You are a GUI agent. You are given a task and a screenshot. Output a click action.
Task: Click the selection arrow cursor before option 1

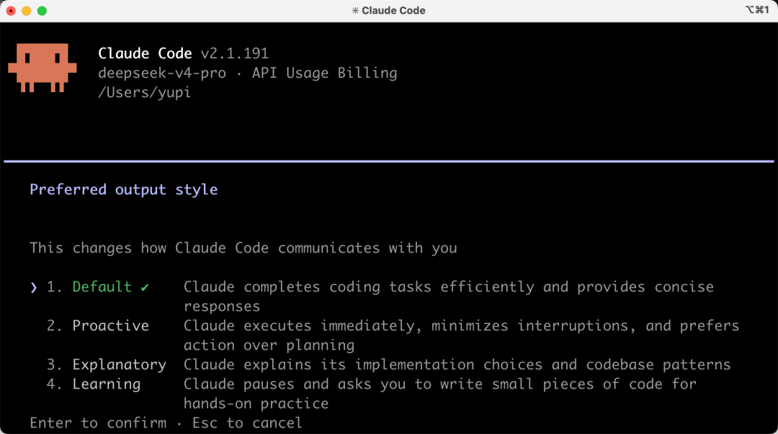point(33,287)
